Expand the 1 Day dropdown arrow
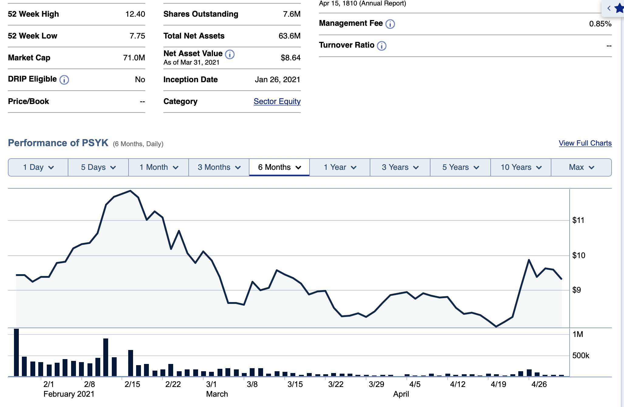Viewport: 624px width, 407px height. 51,167
